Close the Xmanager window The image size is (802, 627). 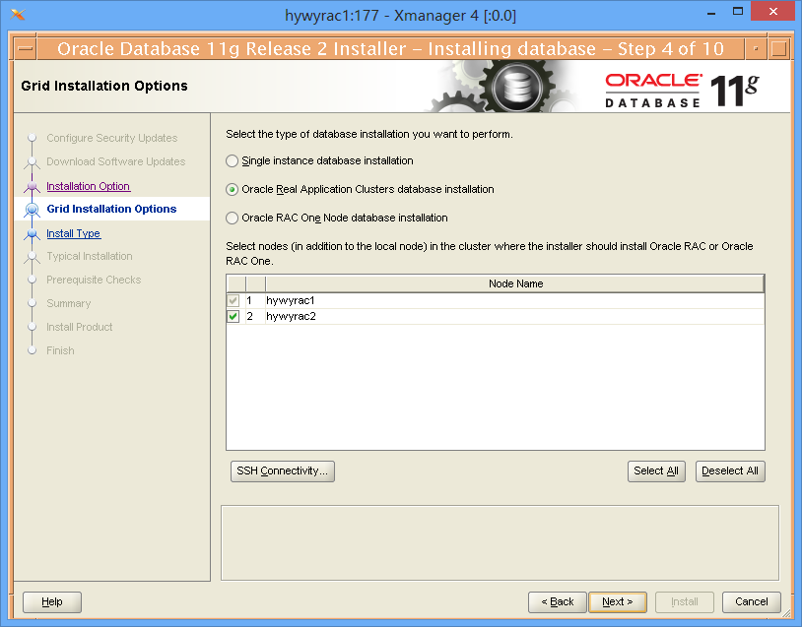click(x=772, y=11)
